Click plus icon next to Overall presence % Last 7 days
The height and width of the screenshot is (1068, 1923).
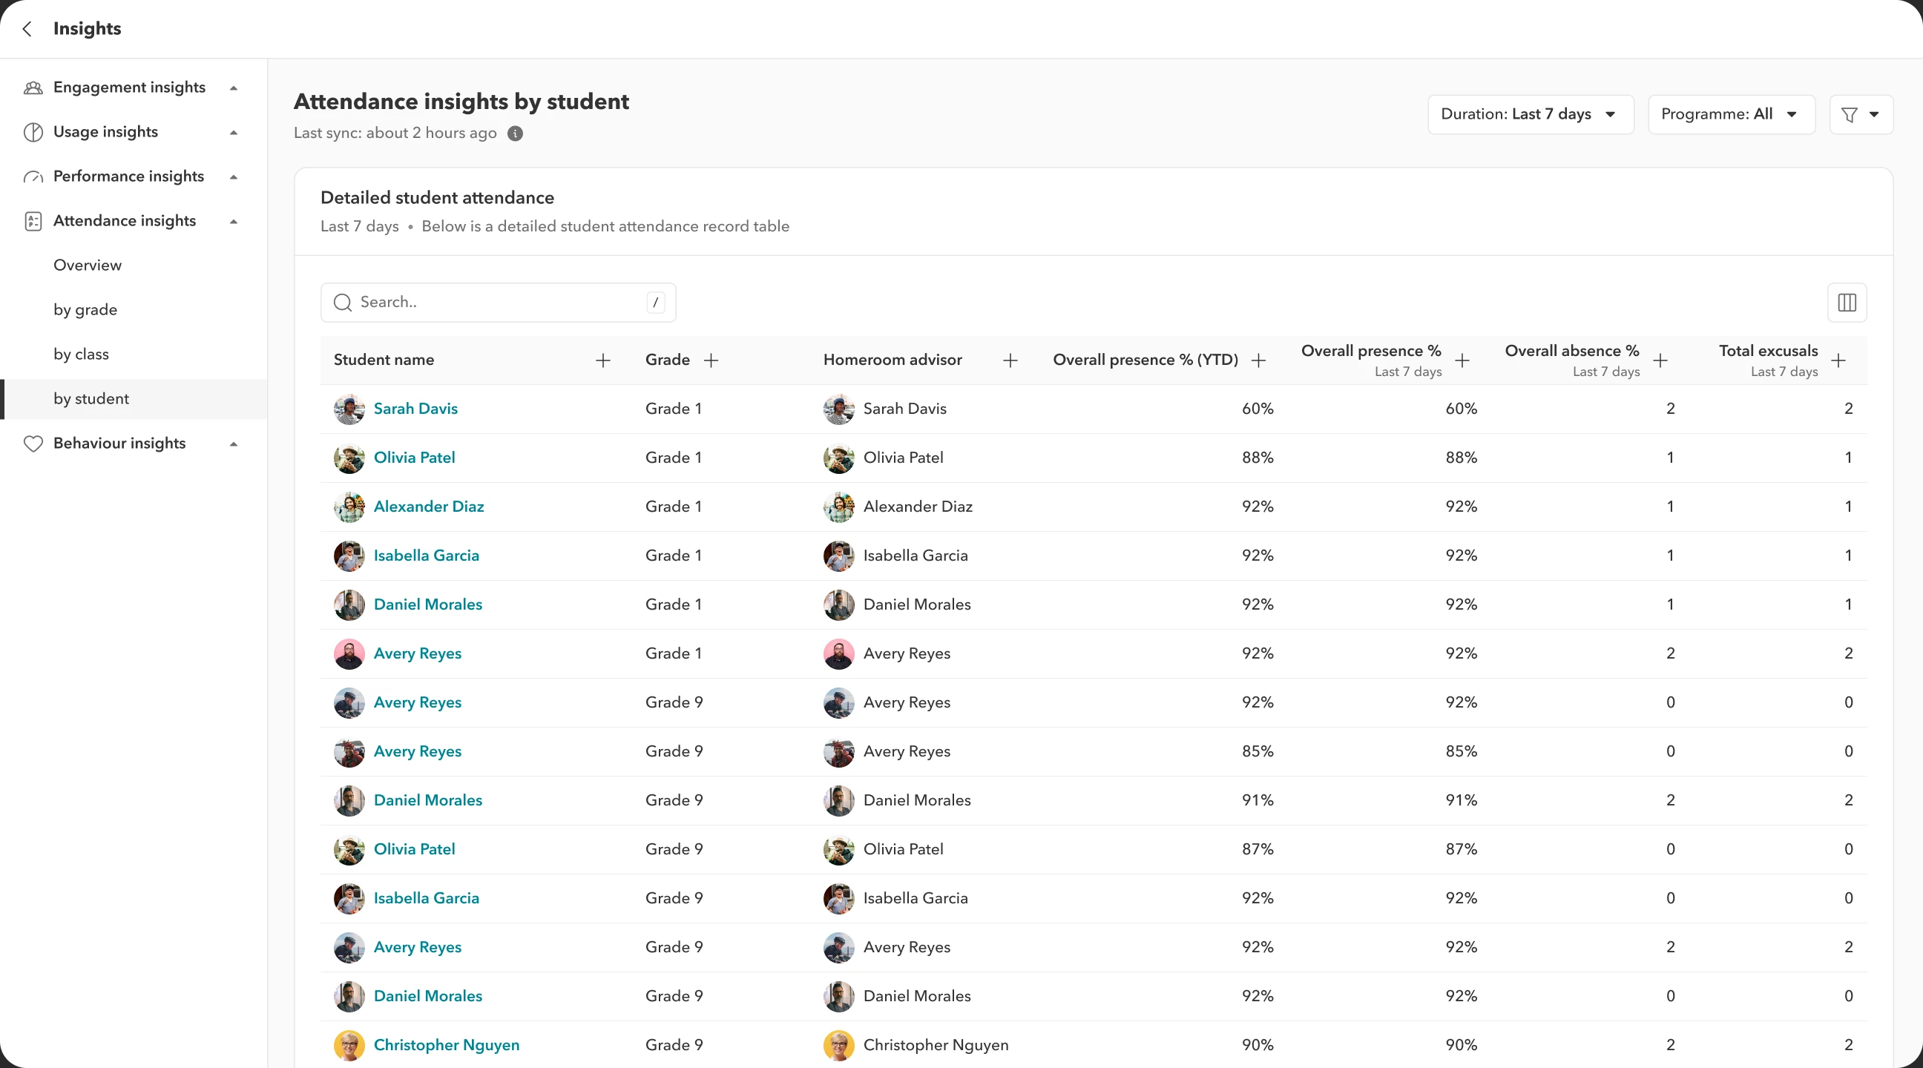[x=1462, y=360]
